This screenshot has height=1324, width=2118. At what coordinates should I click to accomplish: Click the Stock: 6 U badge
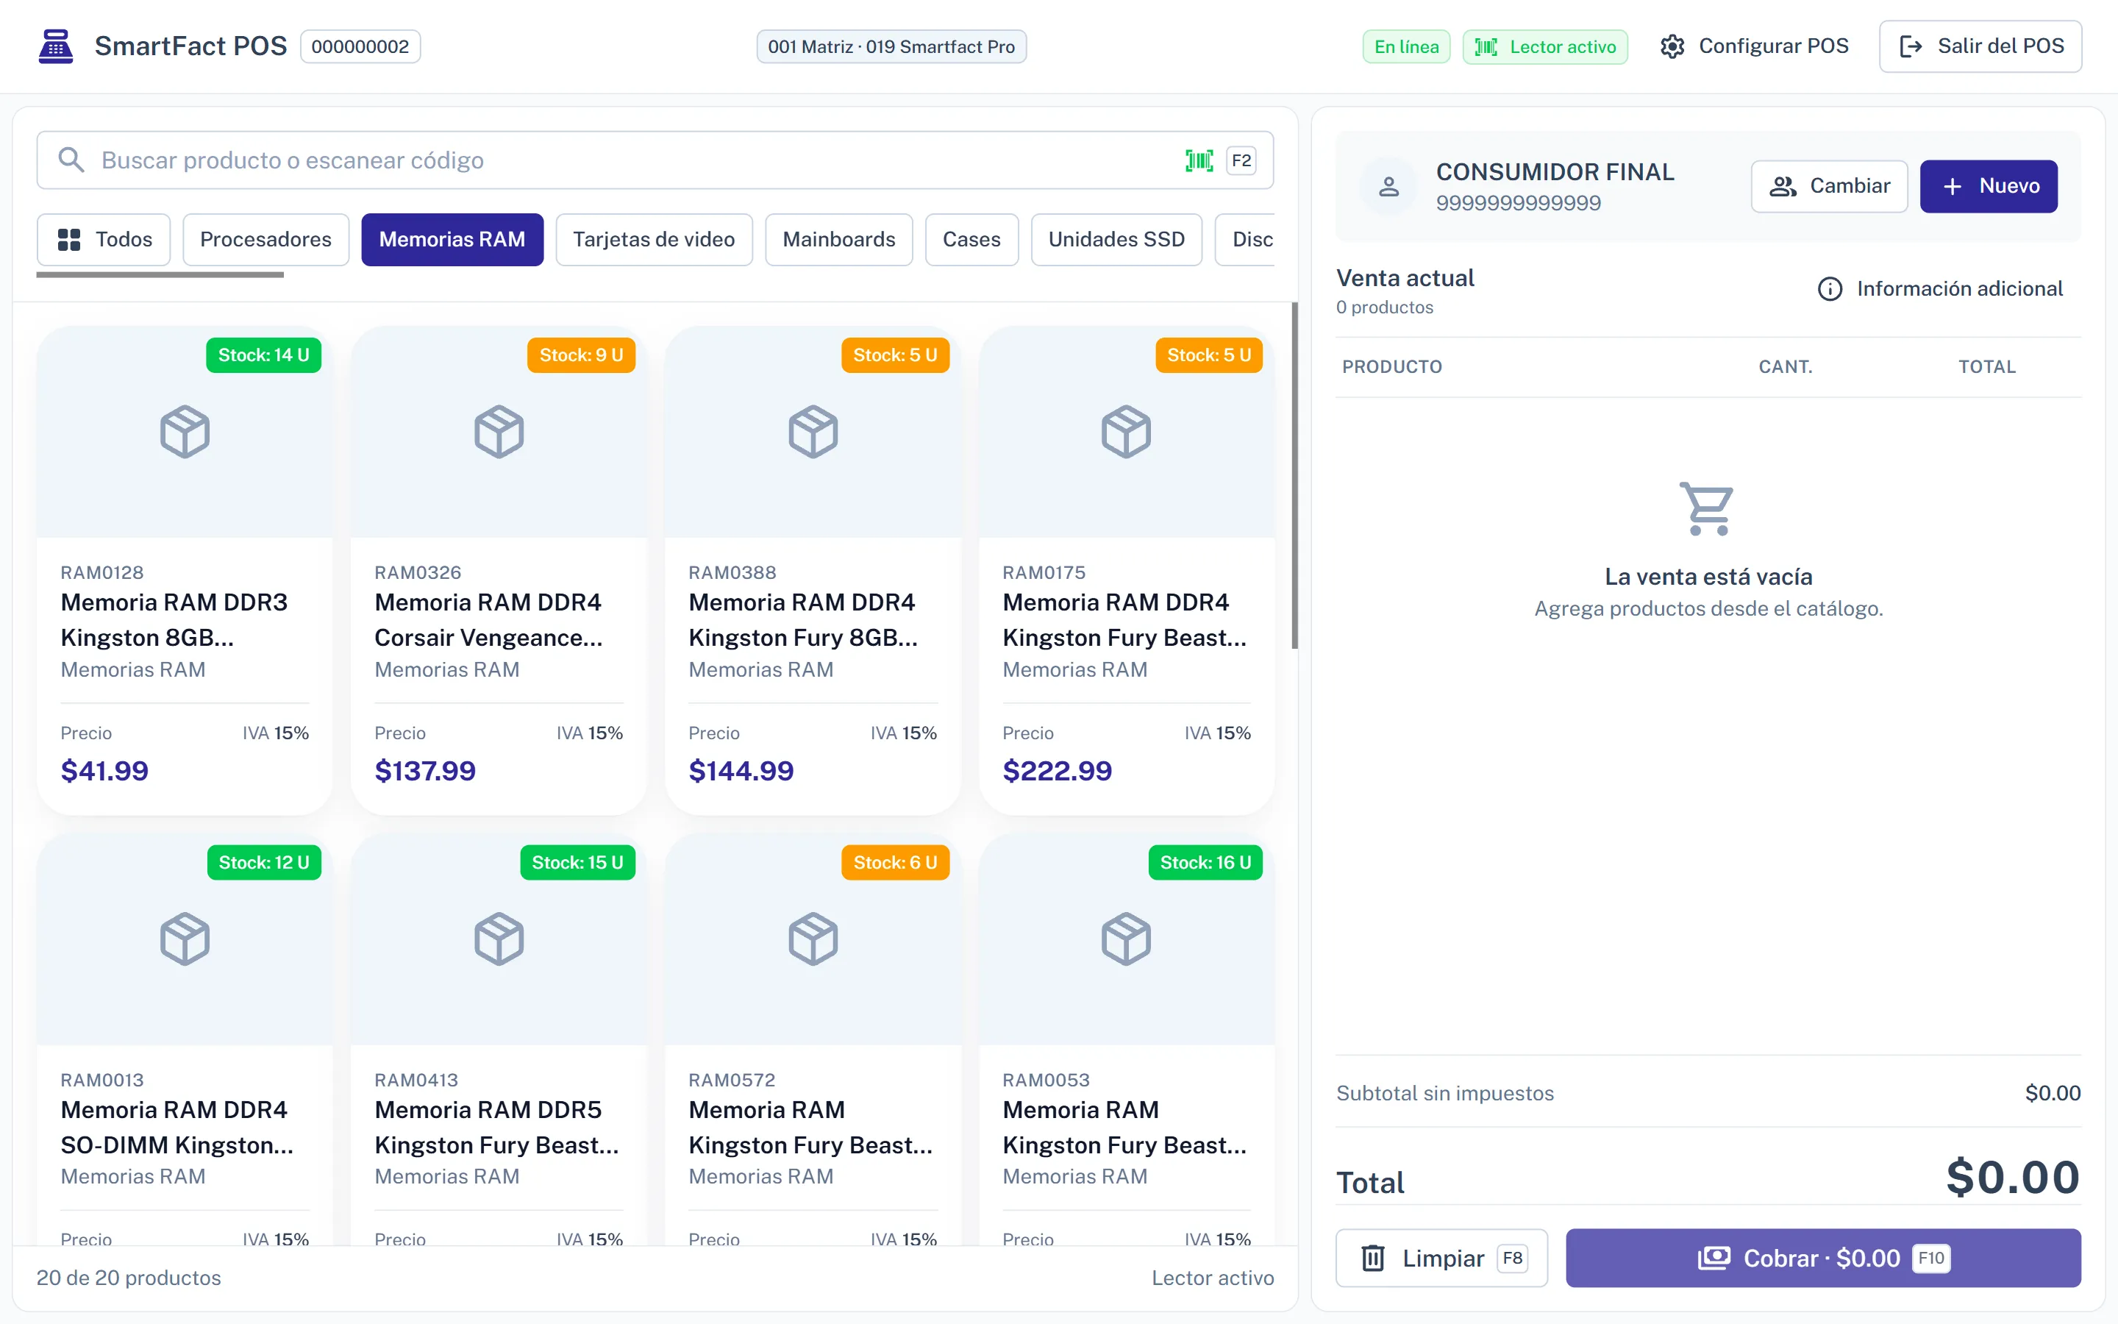[895, 863]
